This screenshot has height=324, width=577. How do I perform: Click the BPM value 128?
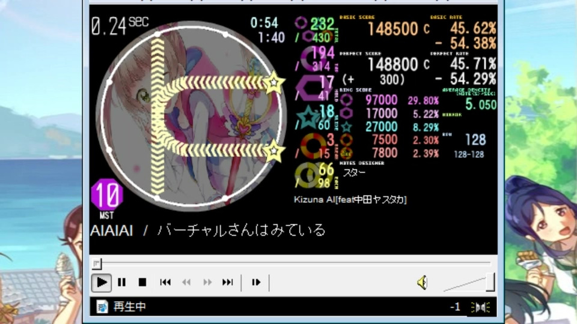[475, 140]
